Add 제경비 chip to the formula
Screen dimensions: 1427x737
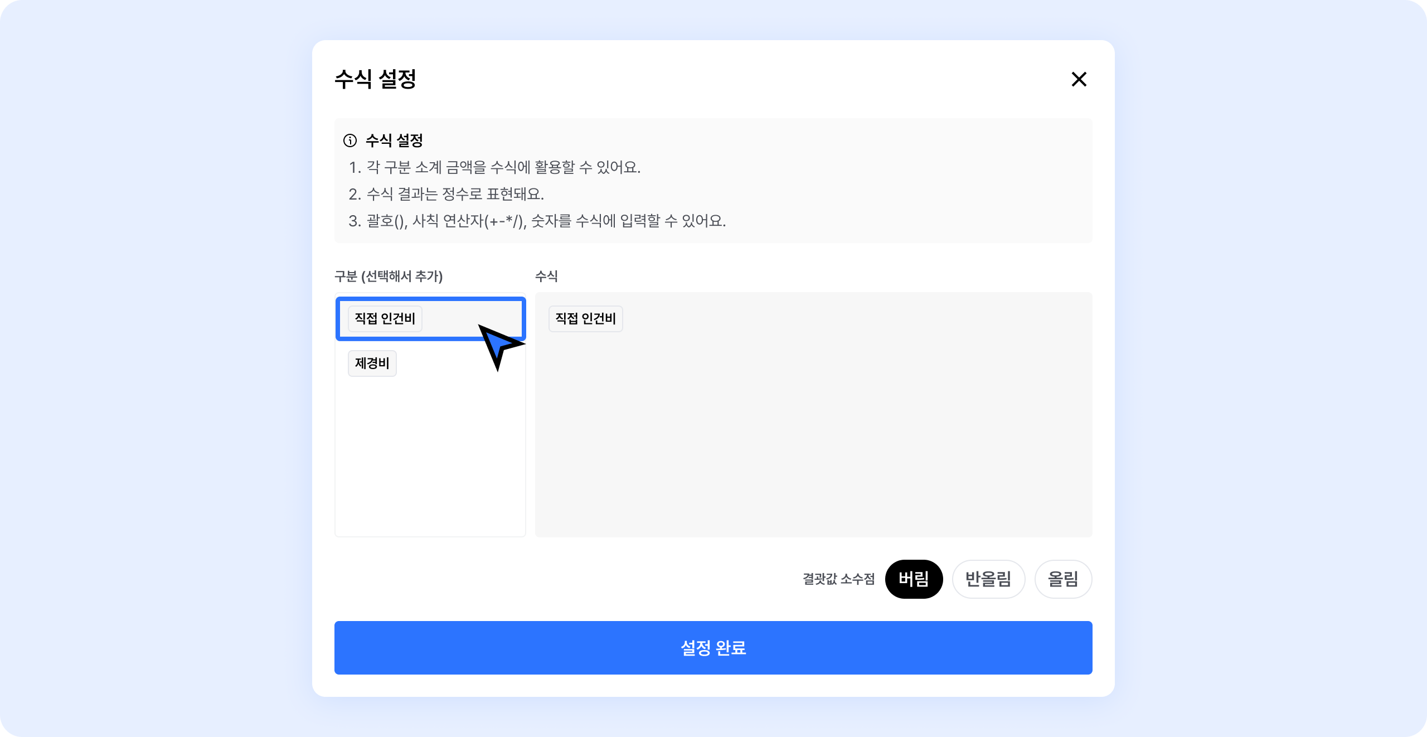click(x=372, y=363)
